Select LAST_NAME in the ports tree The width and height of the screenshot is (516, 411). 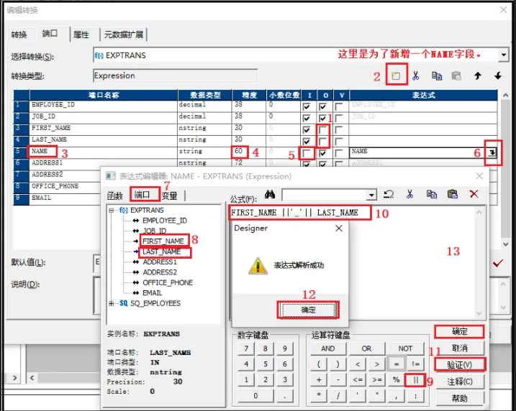click(162, 251)
